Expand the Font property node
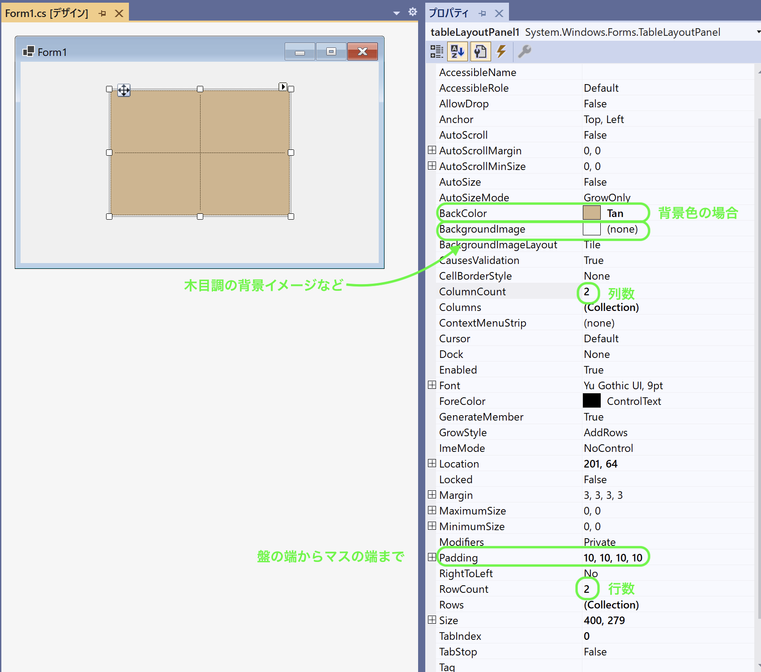Viewport: 761px width, 672px height. (x=432, y=385)
